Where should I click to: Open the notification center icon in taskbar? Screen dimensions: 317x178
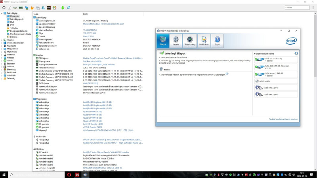point(311,174)
